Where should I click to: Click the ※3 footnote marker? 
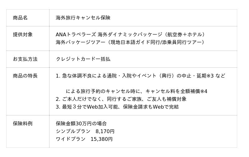click(x=210, y=76)
